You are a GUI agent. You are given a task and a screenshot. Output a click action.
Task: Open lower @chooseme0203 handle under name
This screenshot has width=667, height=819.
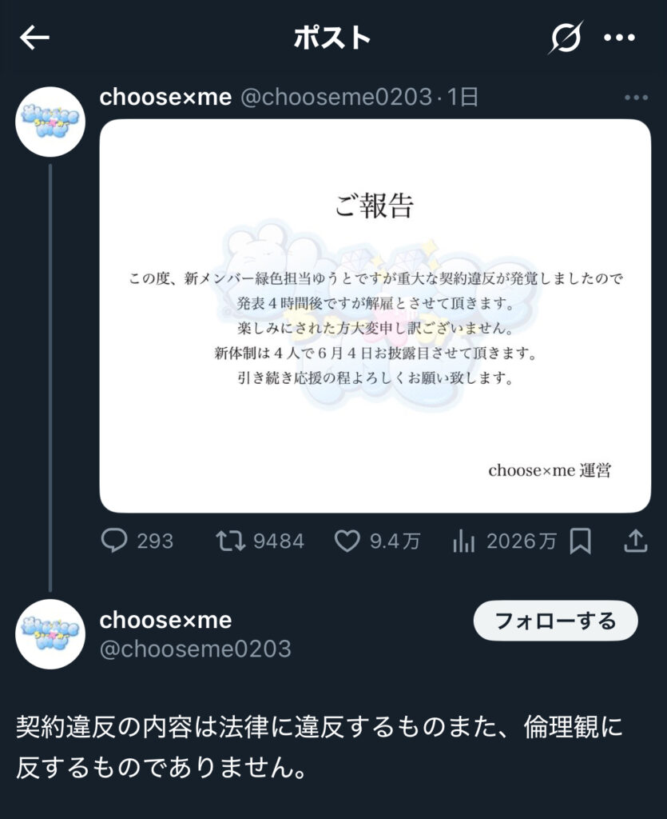click(195, 649)
